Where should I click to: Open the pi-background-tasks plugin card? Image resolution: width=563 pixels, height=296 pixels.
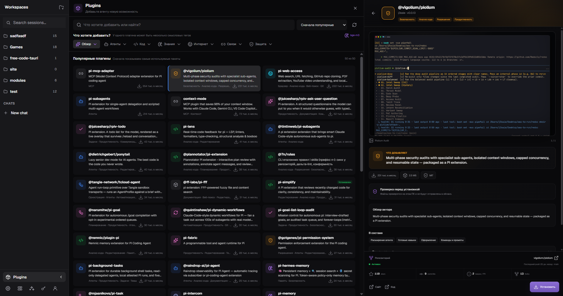(119, 273)
